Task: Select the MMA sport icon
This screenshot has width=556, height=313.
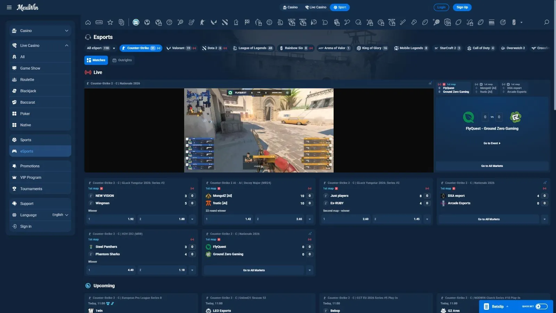Action: tap(492, 22)
